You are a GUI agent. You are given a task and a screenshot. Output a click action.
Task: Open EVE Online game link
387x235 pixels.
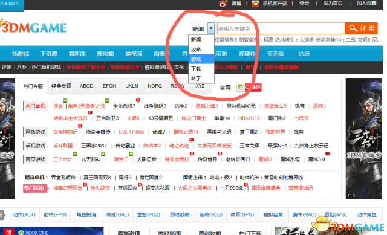click(x=131, y=132)
